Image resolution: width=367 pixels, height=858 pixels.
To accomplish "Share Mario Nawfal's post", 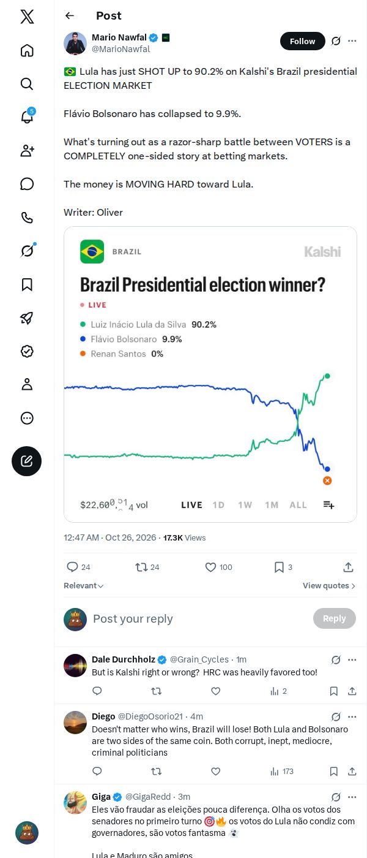I will 348,567.
